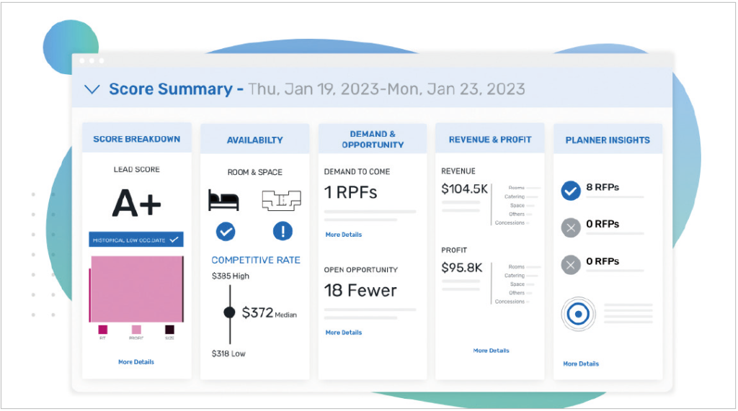Click the floor plan space icon
Screen dimensions: 738x411
[282, 200]
